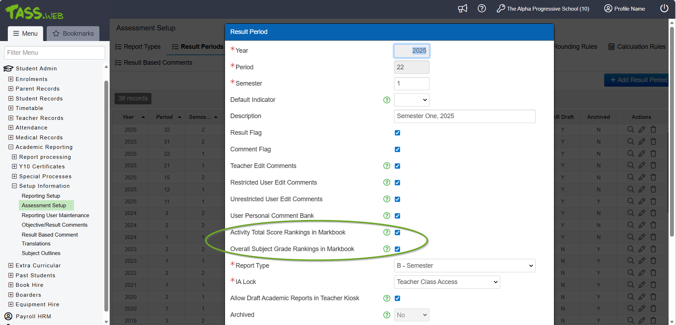Click help icon beside Teacher Edit Comments
This screenshot has height=325, width=676.
pos(387,166)
